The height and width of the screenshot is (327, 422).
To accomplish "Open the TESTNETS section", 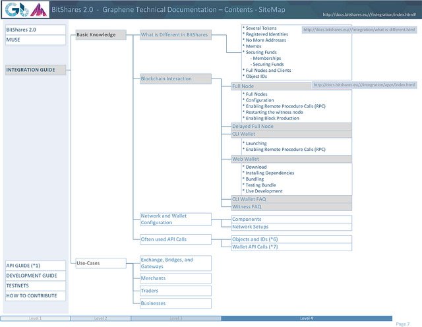I will [36, 285].
